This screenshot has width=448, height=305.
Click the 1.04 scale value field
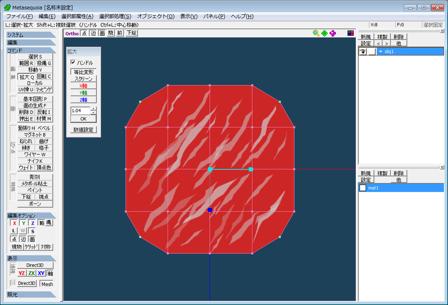click(x=80, y=111)
